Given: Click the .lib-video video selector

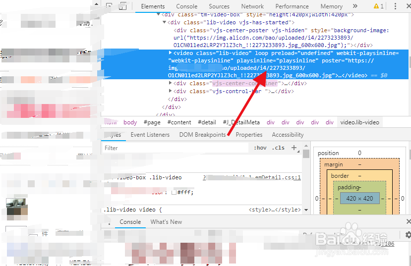Looking at the screenshot, I should tap(129, 210).
